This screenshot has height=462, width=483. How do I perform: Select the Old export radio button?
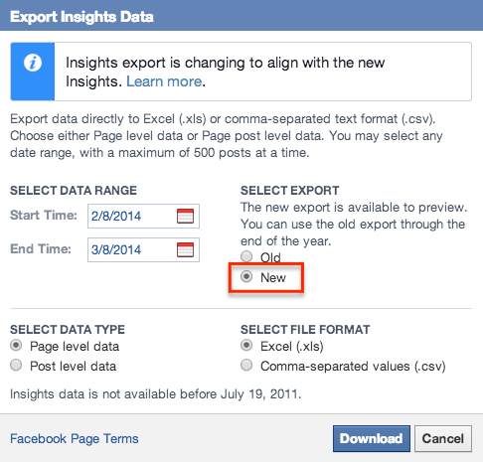point(246,256)
